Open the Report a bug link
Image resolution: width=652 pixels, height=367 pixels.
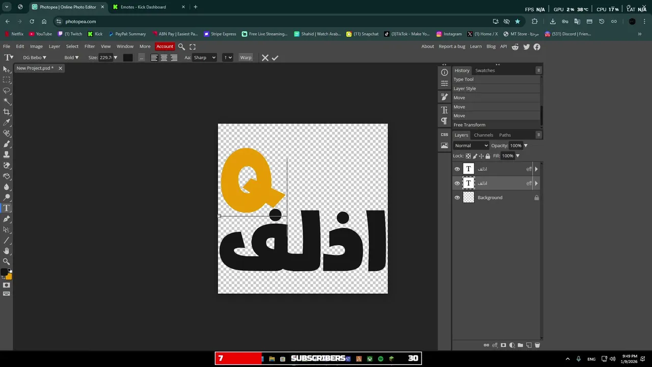coord(452,46)
